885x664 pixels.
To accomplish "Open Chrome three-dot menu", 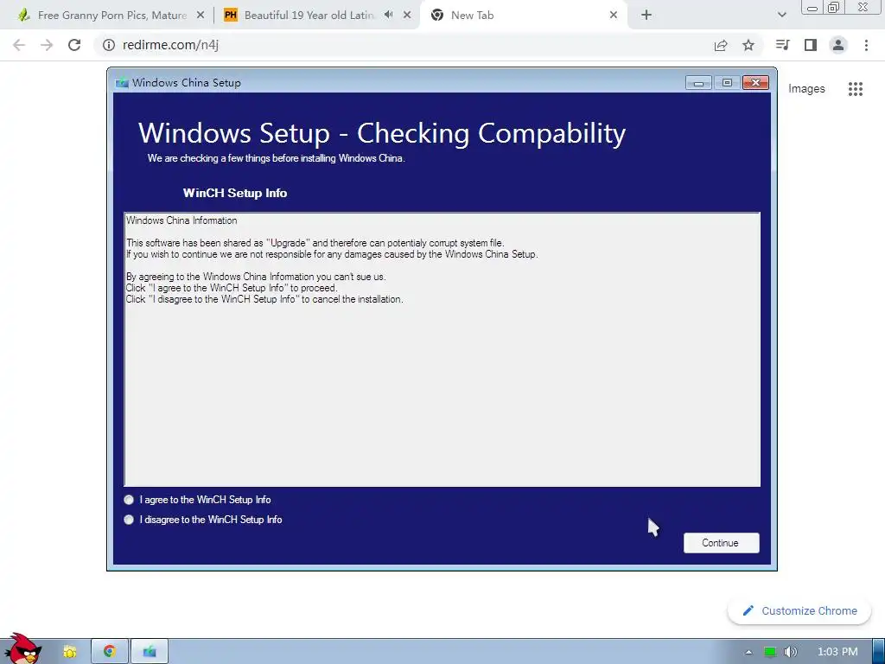I will (866, 45).
